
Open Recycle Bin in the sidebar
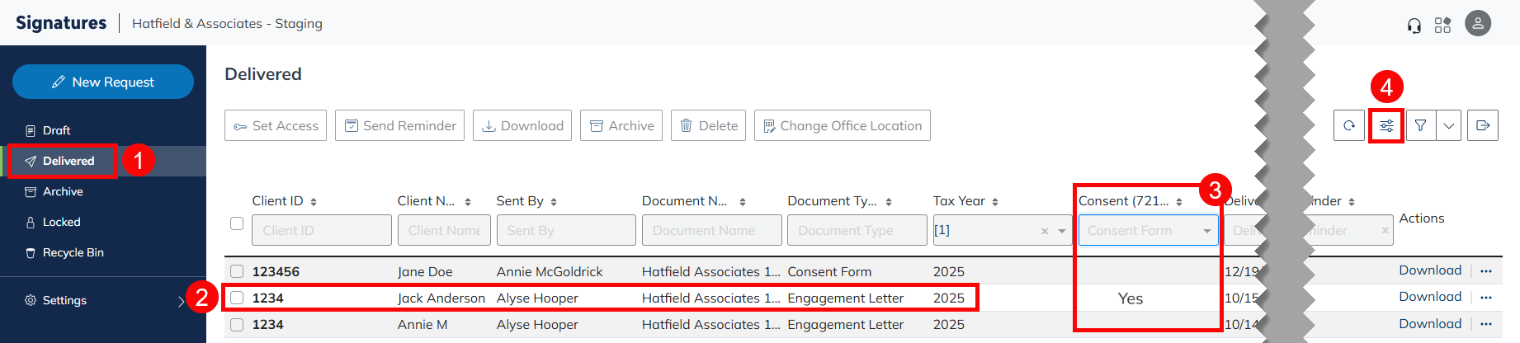point(73,252)
